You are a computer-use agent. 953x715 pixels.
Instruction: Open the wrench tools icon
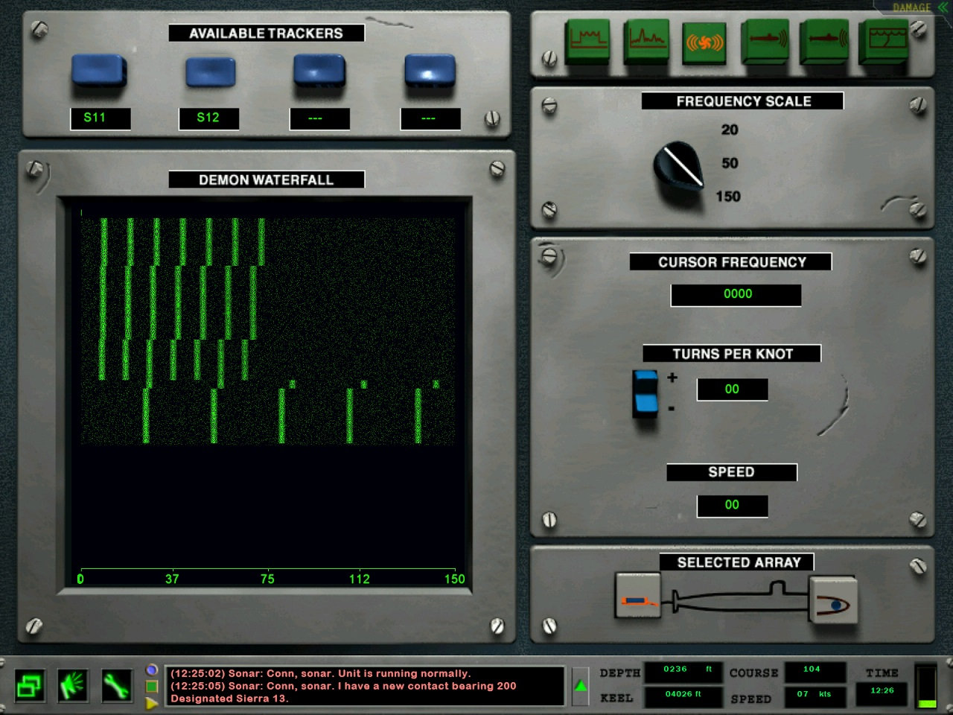click(x=115, y=685)
